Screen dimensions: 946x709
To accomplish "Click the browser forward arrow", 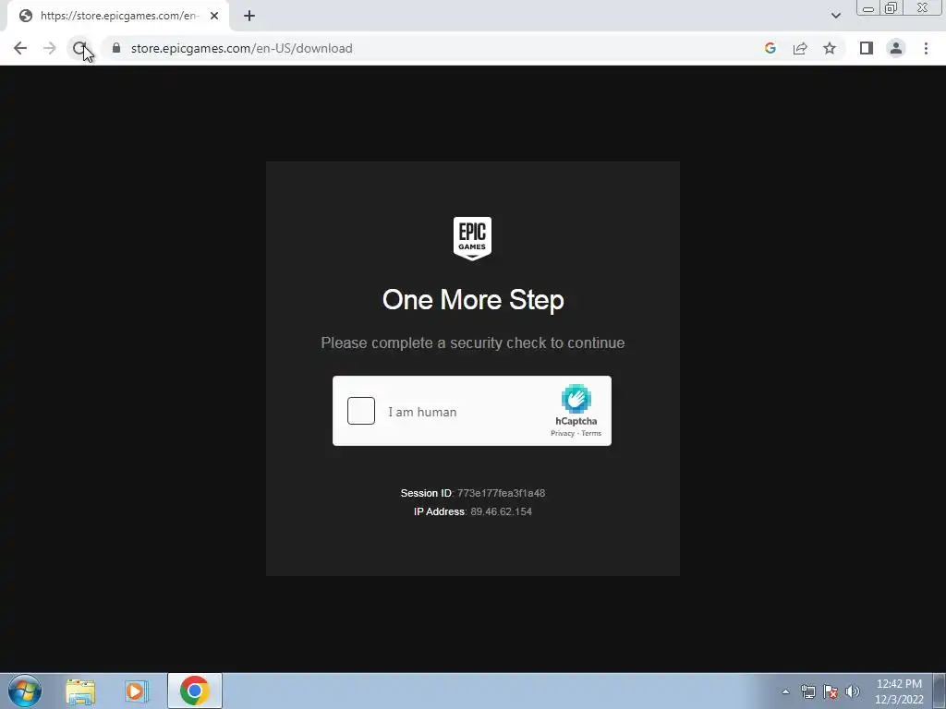I will pos(50,48).
